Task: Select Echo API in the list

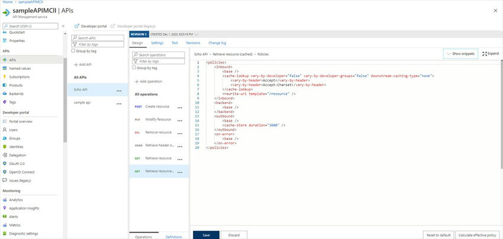Action: (98, 90)
